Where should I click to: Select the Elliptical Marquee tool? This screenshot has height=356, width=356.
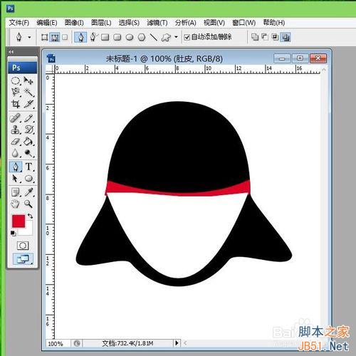16,81
